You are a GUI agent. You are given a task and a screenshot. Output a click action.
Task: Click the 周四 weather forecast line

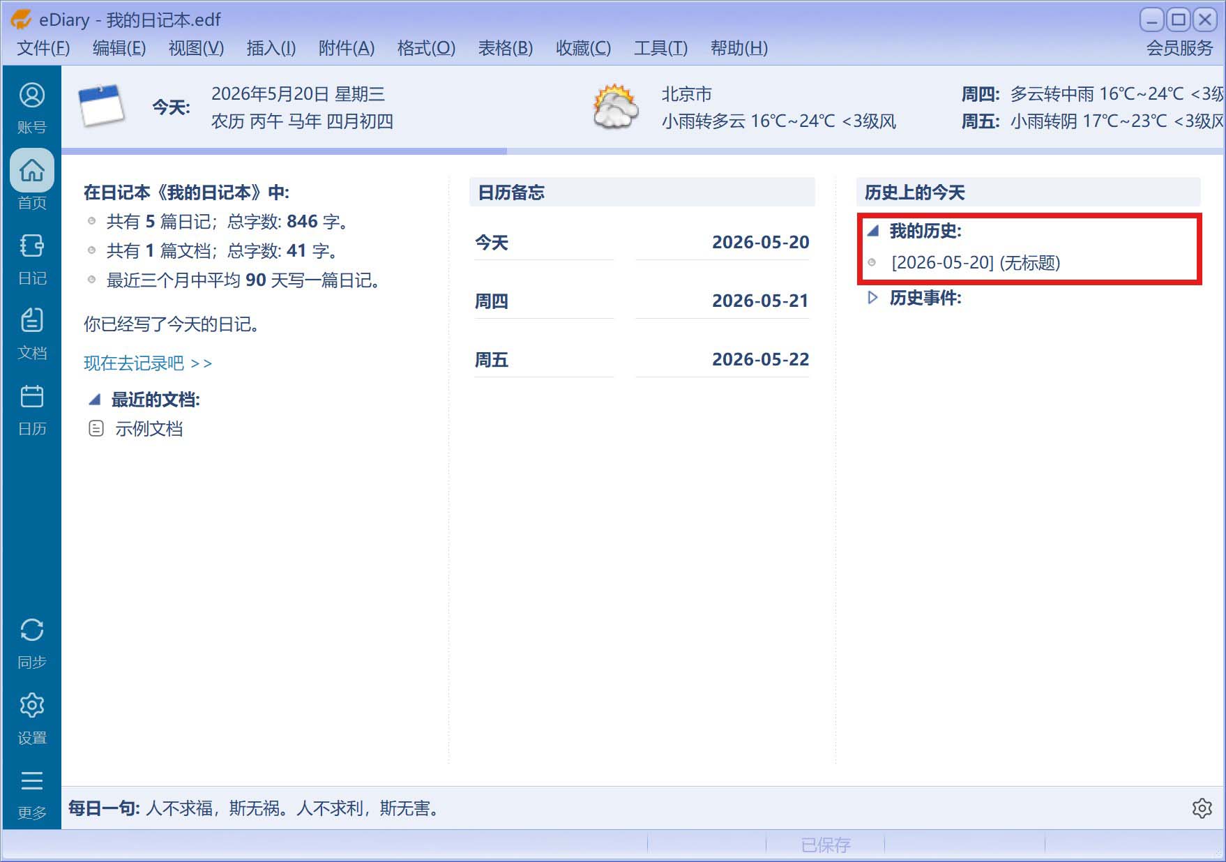[1092, 94]
